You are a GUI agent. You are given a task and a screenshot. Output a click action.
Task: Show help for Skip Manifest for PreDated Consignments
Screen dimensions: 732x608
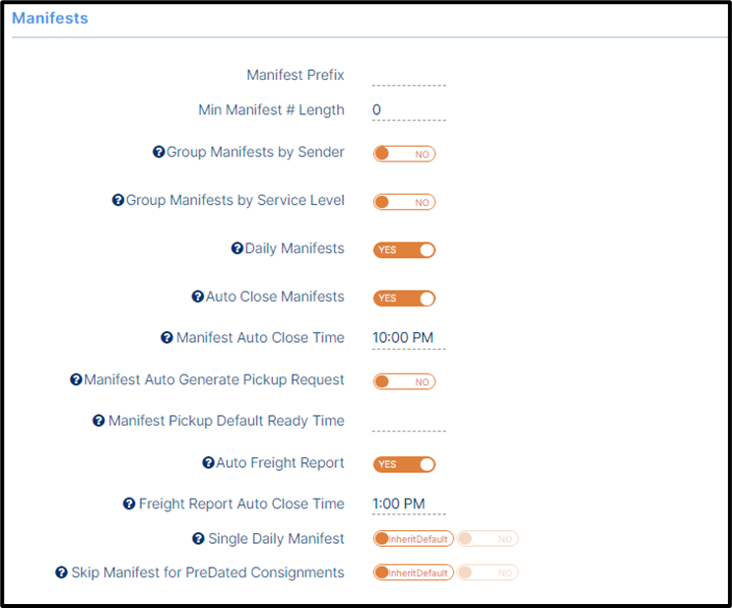(61, 573)
